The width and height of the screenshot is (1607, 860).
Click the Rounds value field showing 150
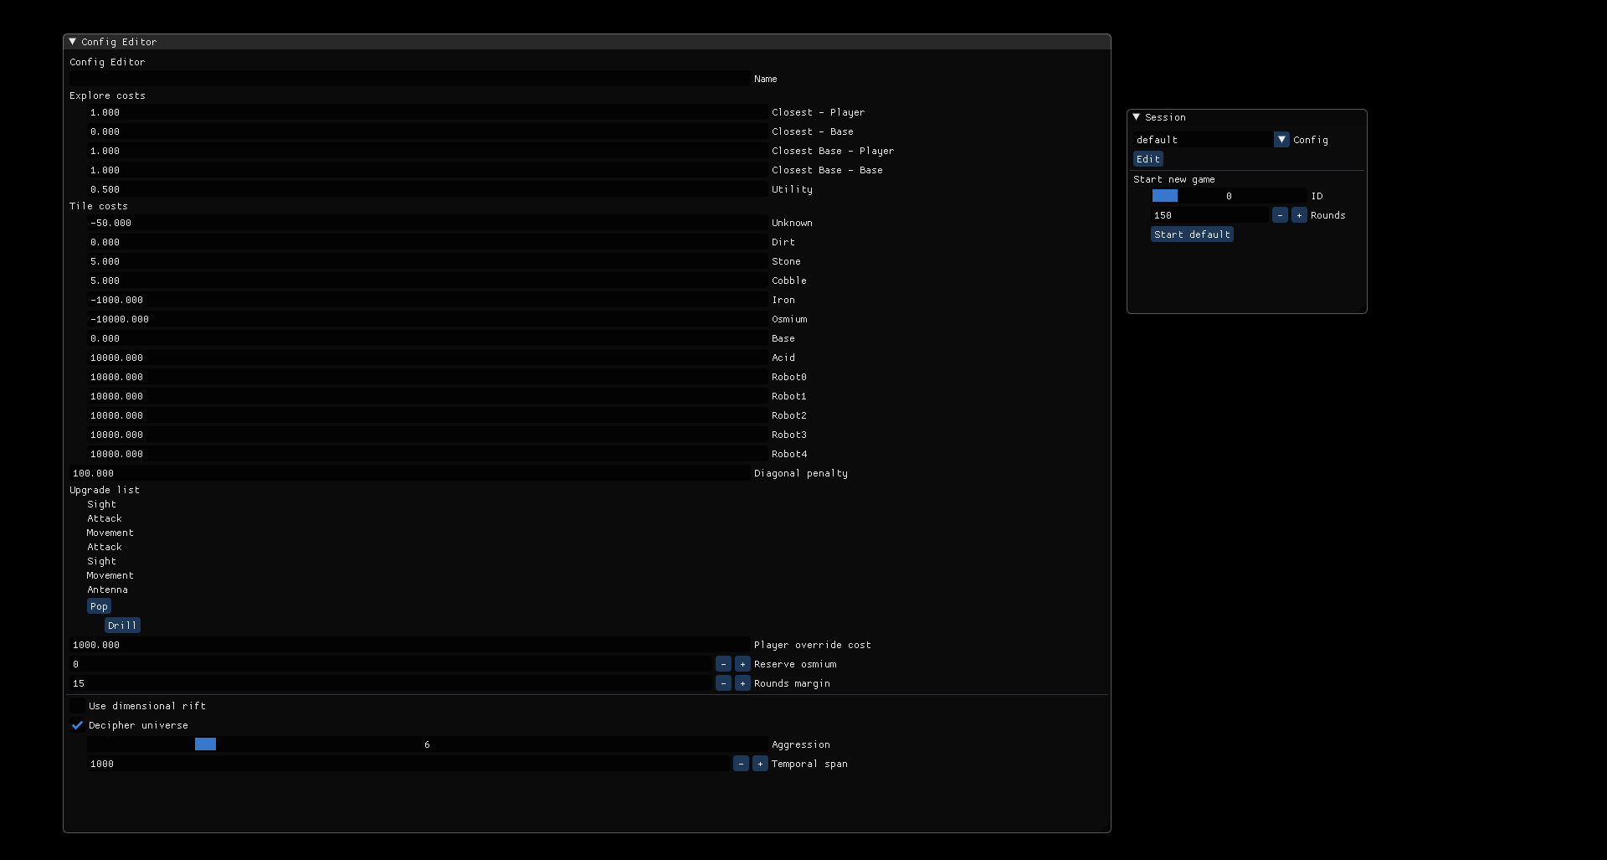coord(1209,214)
